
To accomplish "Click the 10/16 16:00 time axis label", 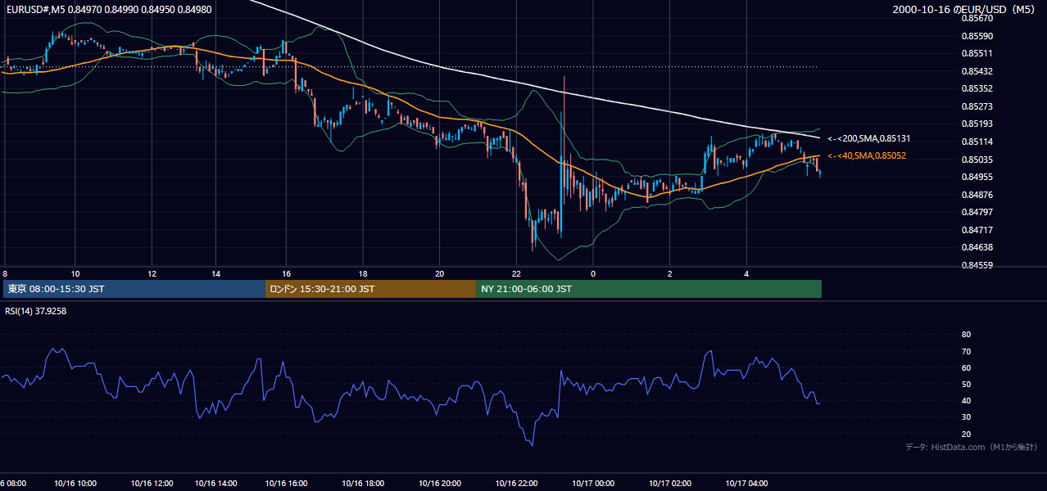I will tap(285, 484).
